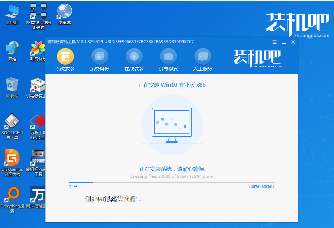Click the window title version text

120,42
